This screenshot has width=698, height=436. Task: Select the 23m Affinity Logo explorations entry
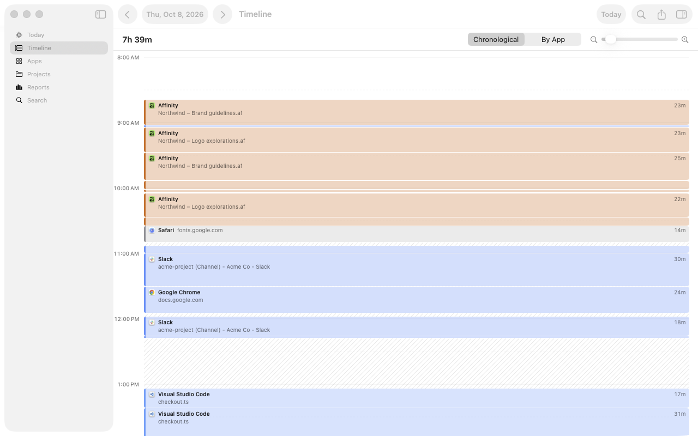tap(417, 140)
